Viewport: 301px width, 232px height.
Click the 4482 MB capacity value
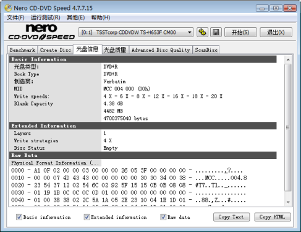coord(113,111)
